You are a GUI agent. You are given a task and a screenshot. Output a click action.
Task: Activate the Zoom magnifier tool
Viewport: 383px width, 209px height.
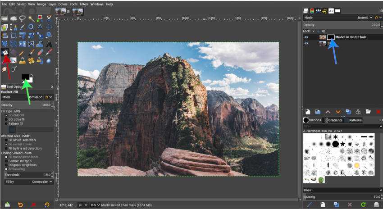point(31,27)
